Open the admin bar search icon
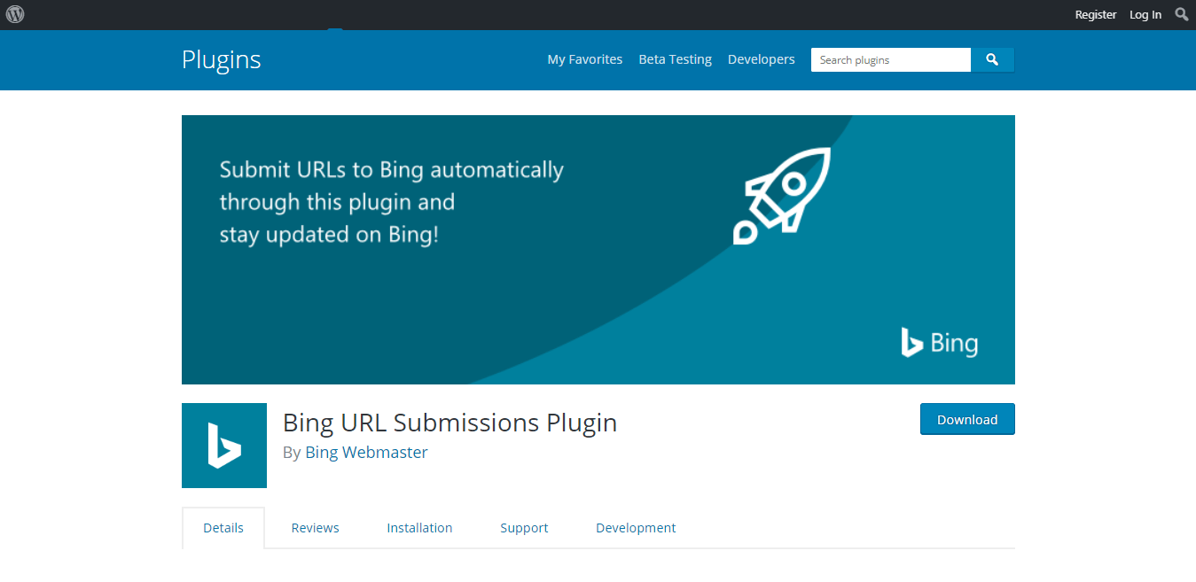 [x=1182, y=14]
